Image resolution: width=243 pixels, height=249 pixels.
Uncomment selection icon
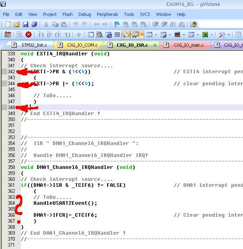pyautogui.click(x=182, y=24)
